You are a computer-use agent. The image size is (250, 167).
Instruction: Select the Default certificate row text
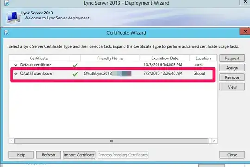pos(36,65)
